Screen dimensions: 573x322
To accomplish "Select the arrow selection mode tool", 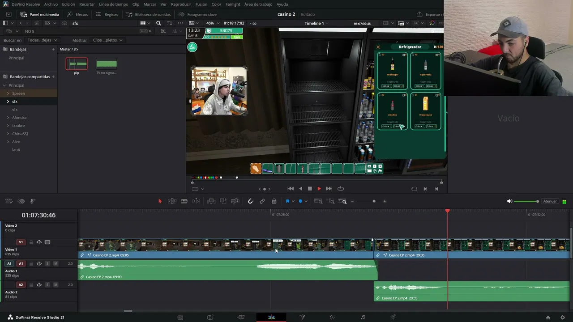I will point(160,201).
